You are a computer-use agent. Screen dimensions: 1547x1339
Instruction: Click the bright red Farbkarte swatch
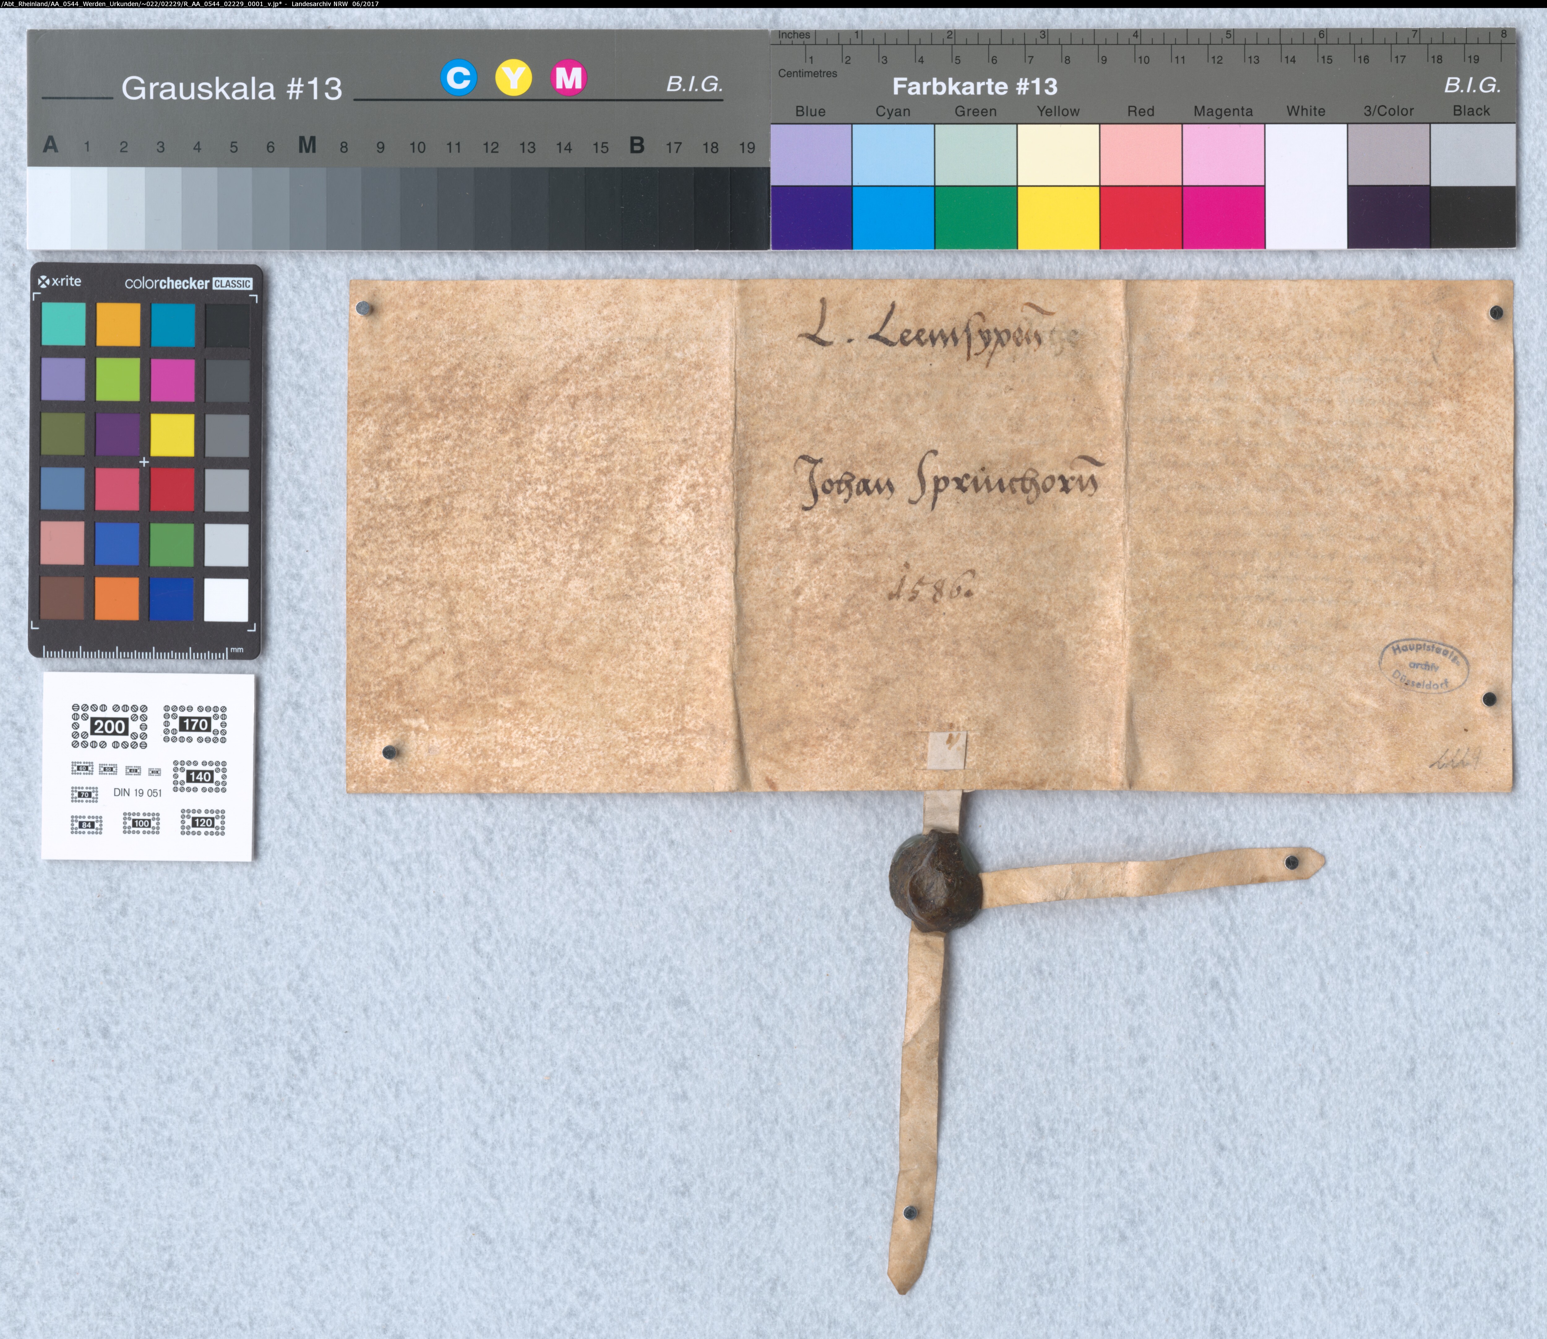[x=1140, y=217]
